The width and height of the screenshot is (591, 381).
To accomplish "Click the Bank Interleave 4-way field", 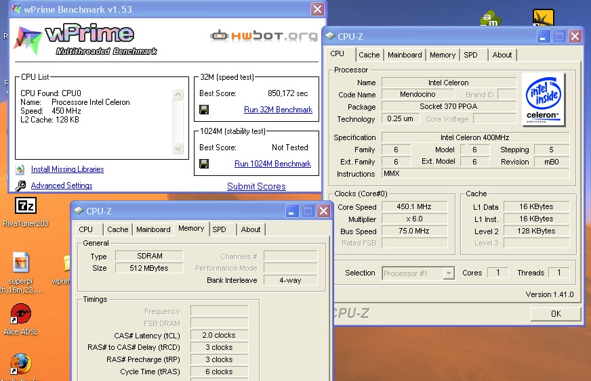I will [290, 280].
